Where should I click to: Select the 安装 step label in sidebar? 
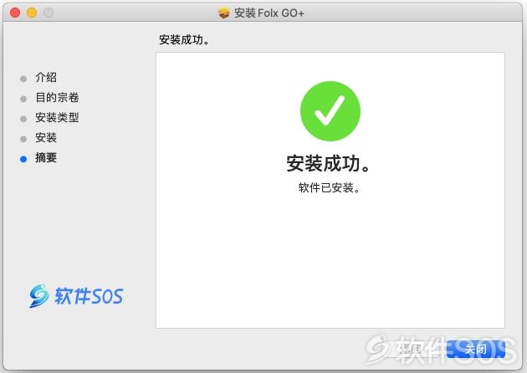tap(46, 137)
